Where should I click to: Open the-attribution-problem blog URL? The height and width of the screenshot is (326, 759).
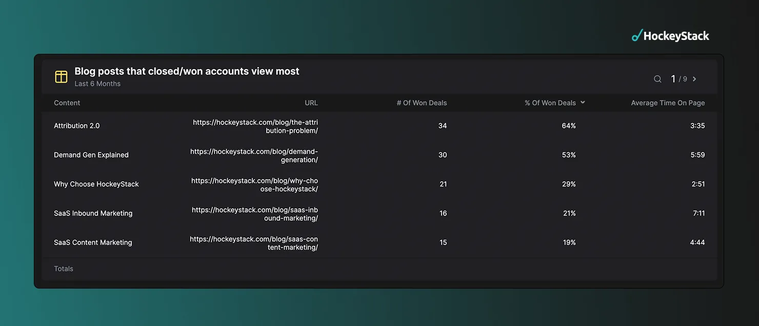(255, 127)
